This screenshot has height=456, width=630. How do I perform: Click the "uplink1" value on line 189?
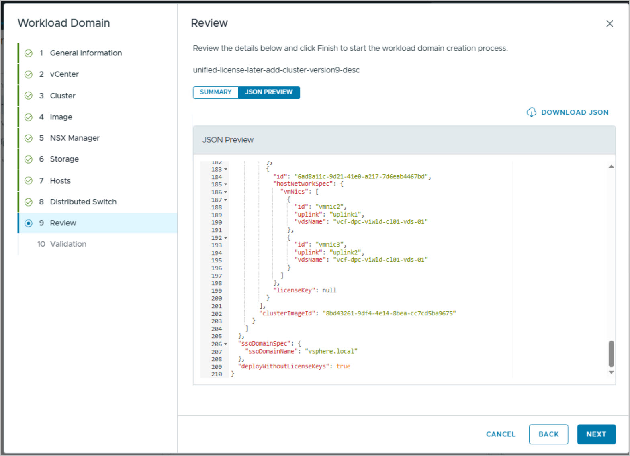(345, 215)
